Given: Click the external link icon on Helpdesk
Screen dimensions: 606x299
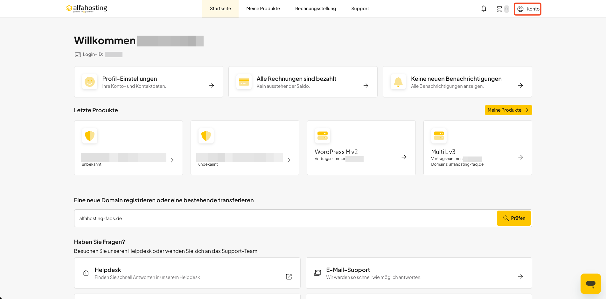Looking at the screenshot, I should pyautogui.click(x=289, y=277).
